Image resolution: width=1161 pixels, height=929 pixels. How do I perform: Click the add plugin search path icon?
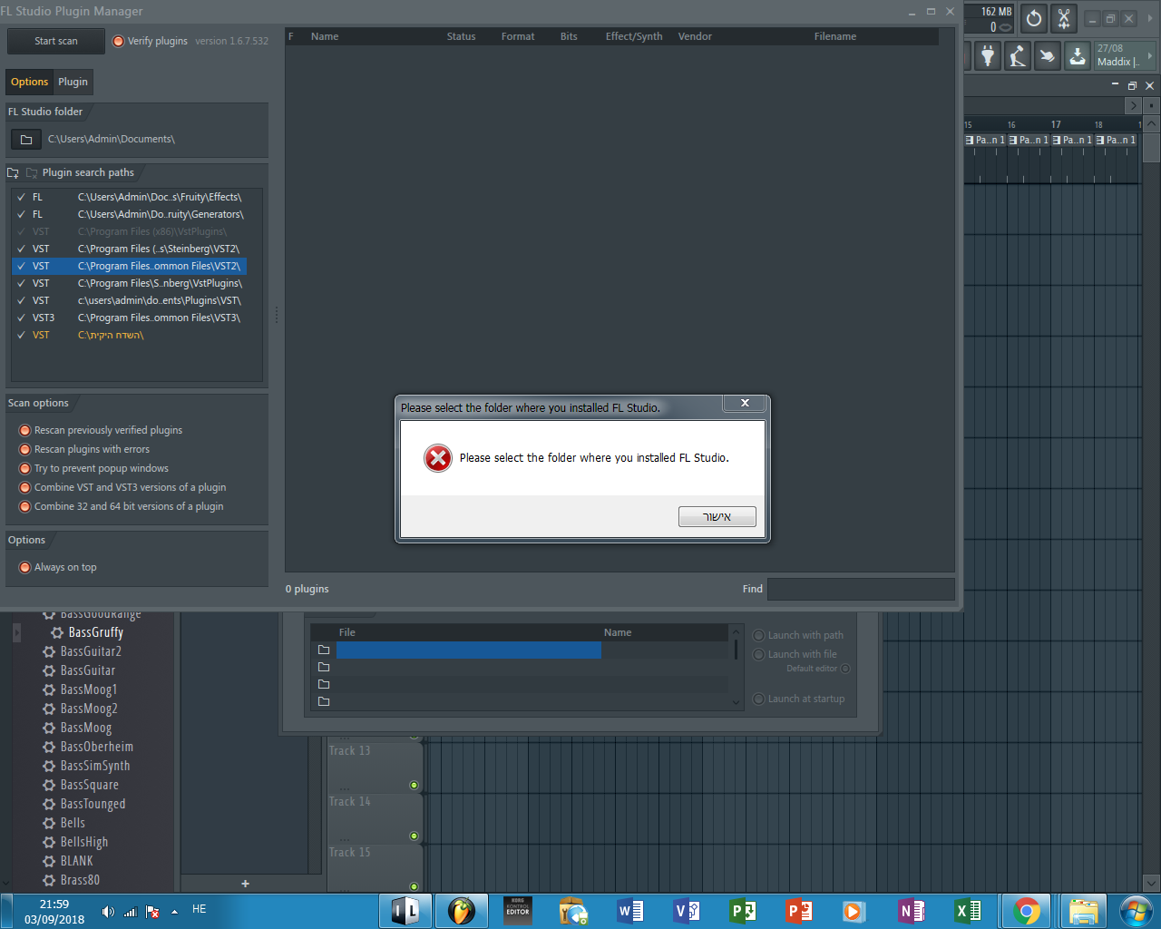coord(13,172)
